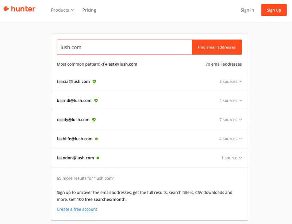Click verified shield icon next to t..cia@lush.com
This screenshot has width=292, height=224.
(95, 82)
